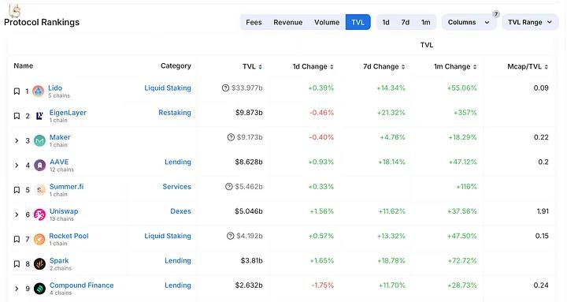Click the help icon beside Summer.fi TVL
This screenshot has height=302, width=567.
[x=229, y=187]
